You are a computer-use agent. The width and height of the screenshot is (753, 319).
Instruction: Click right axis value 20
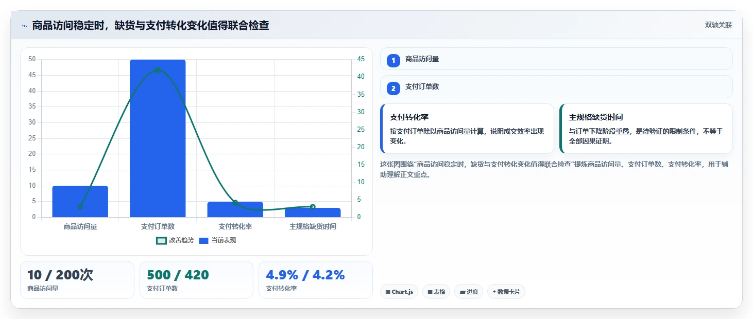[x=361, y=147]
